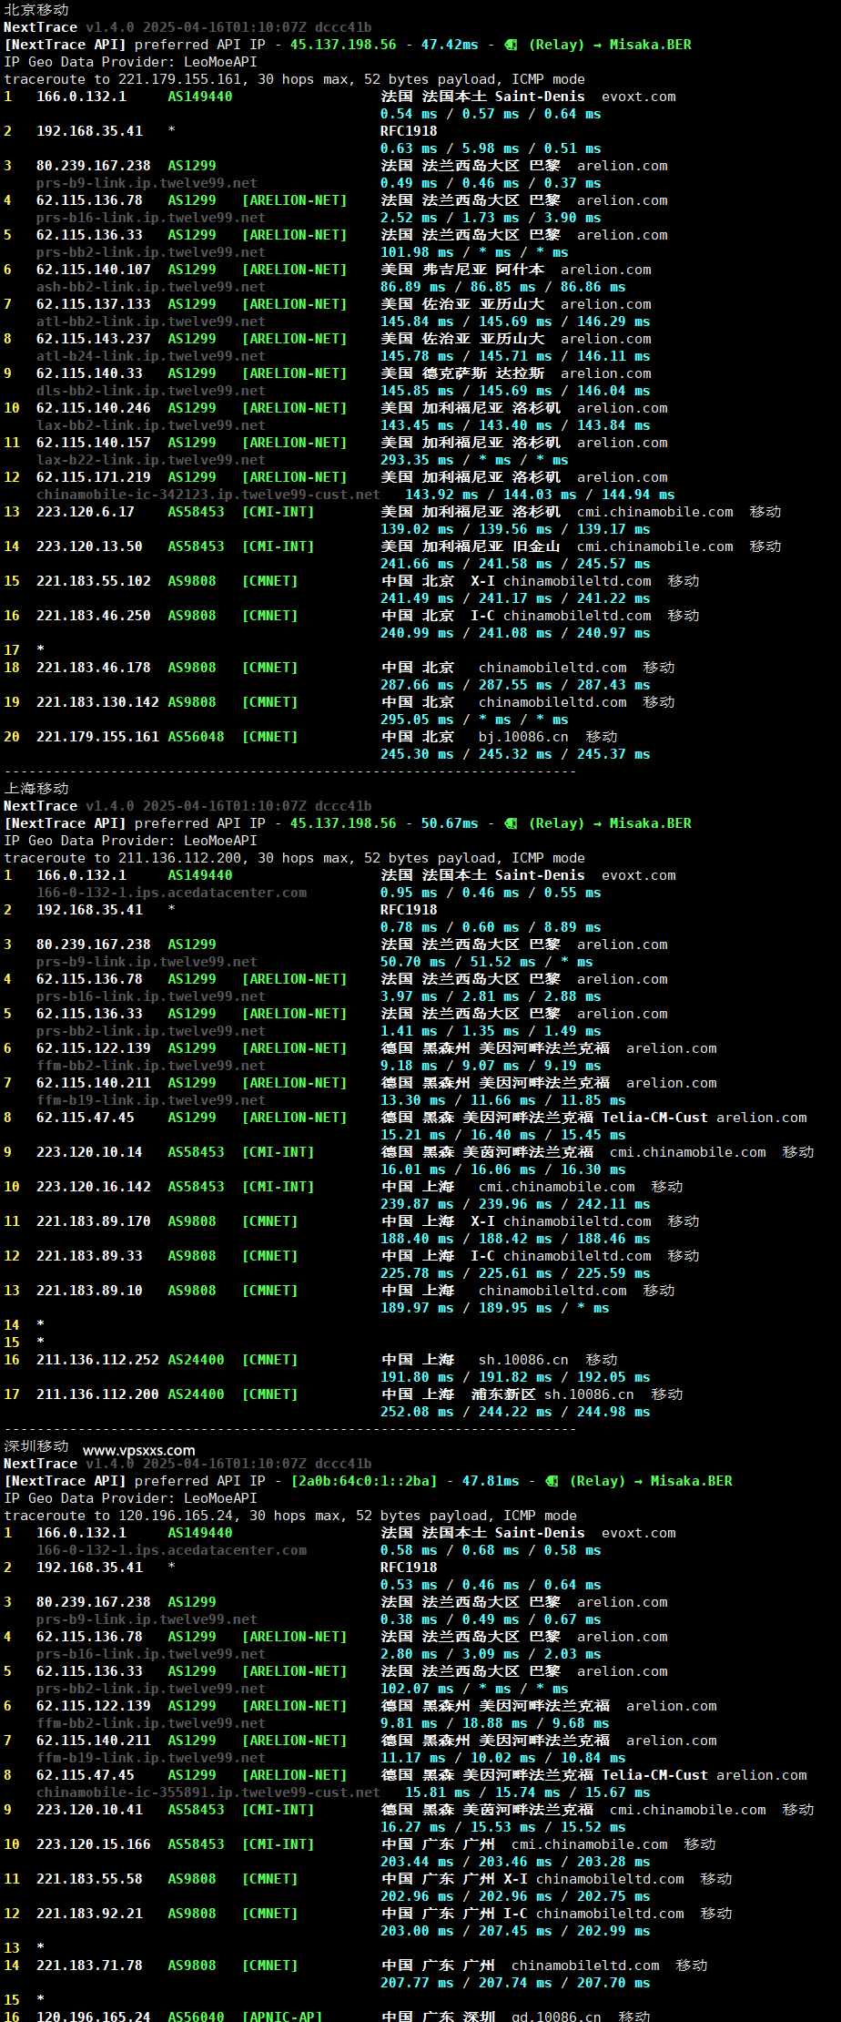Viewport: 841px width, 2022px height.
Task: Click the 深圳移动 section heading
Action: 36,1445
